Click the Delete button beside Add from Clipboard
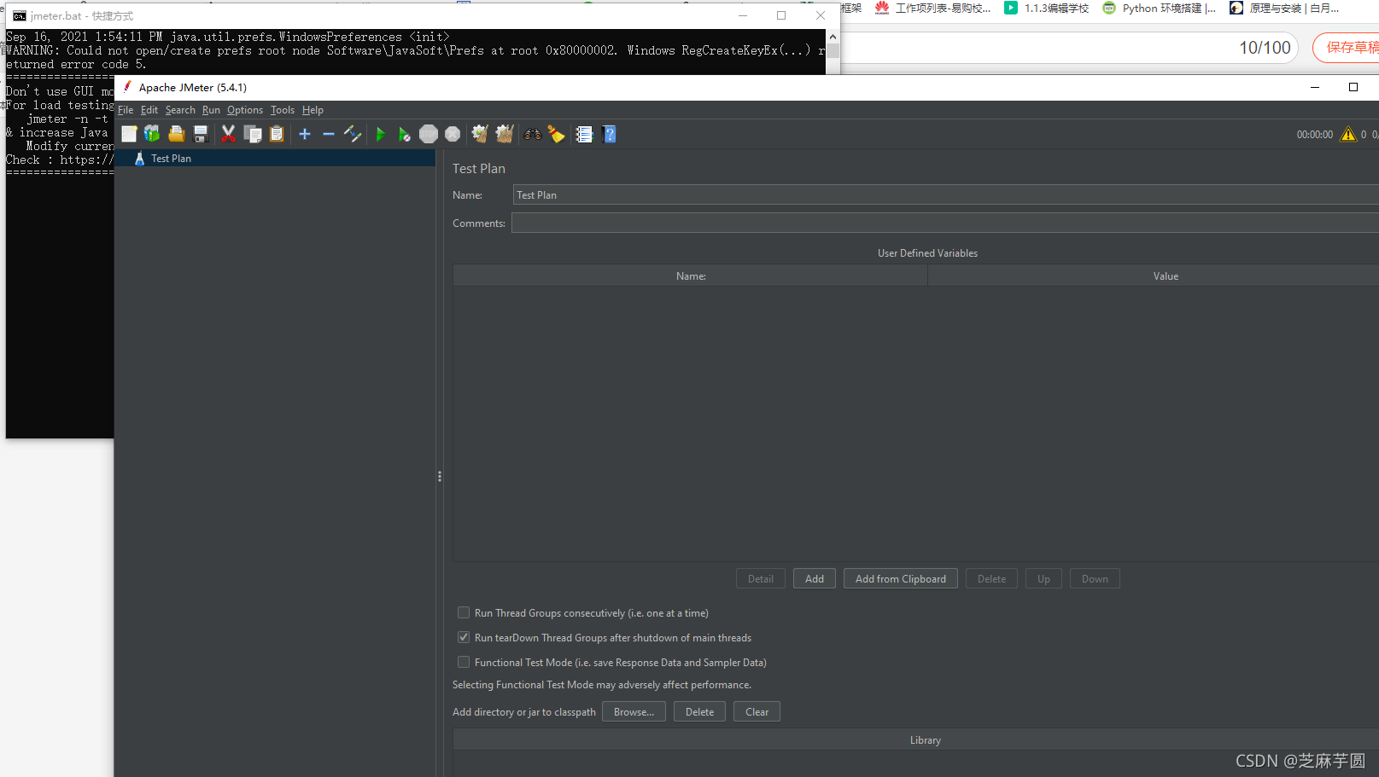The height and width of the screenshot is (777, 1379). tap(991, 579)
